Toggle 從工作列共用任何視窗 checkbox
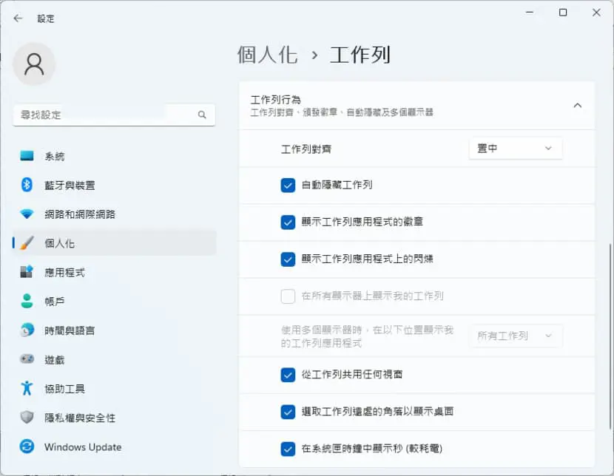This screenshot has height=476, width=614. pos(288,375)
